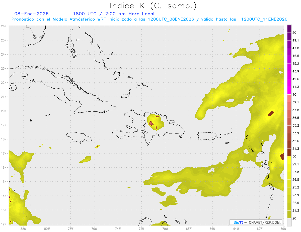
Task: Click the colorbar label '26.5'
Action: pos(295,180)
